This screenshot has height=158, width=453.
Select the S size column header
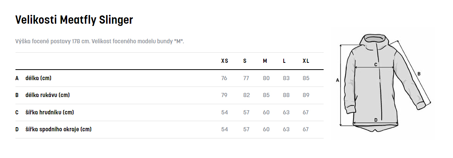point(245,61)
